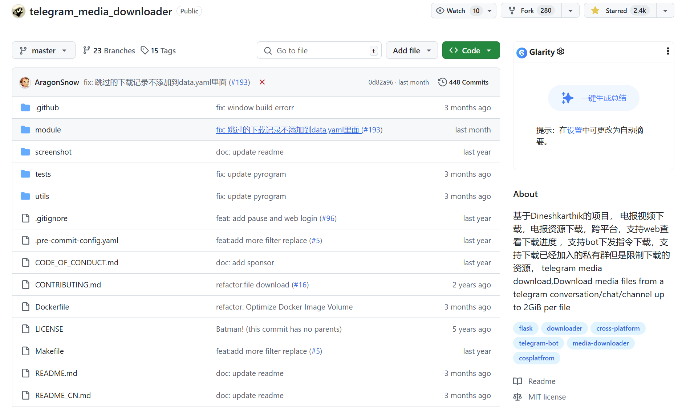Open the telegram_media_downloader repository title
678x409 pixels.
(101, 12)
